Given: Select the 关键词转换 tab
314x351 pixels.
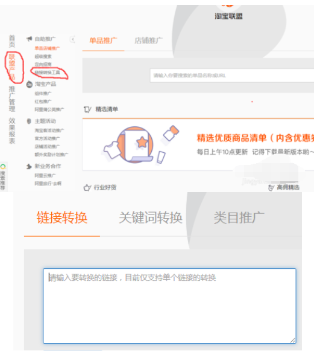Looking at the screenshot, I should (x=151, y=217).
